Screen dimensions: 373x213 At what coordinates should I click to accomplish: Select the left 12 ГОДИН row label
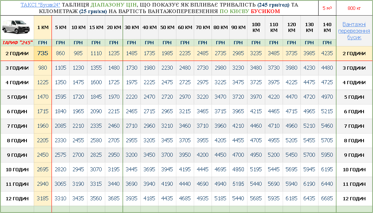pos(17,198)
